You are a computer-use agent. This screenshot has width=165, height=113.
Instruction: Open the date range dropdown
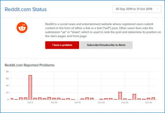coord(137,9)
